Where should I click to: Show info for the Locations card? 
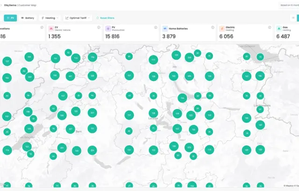42,27
